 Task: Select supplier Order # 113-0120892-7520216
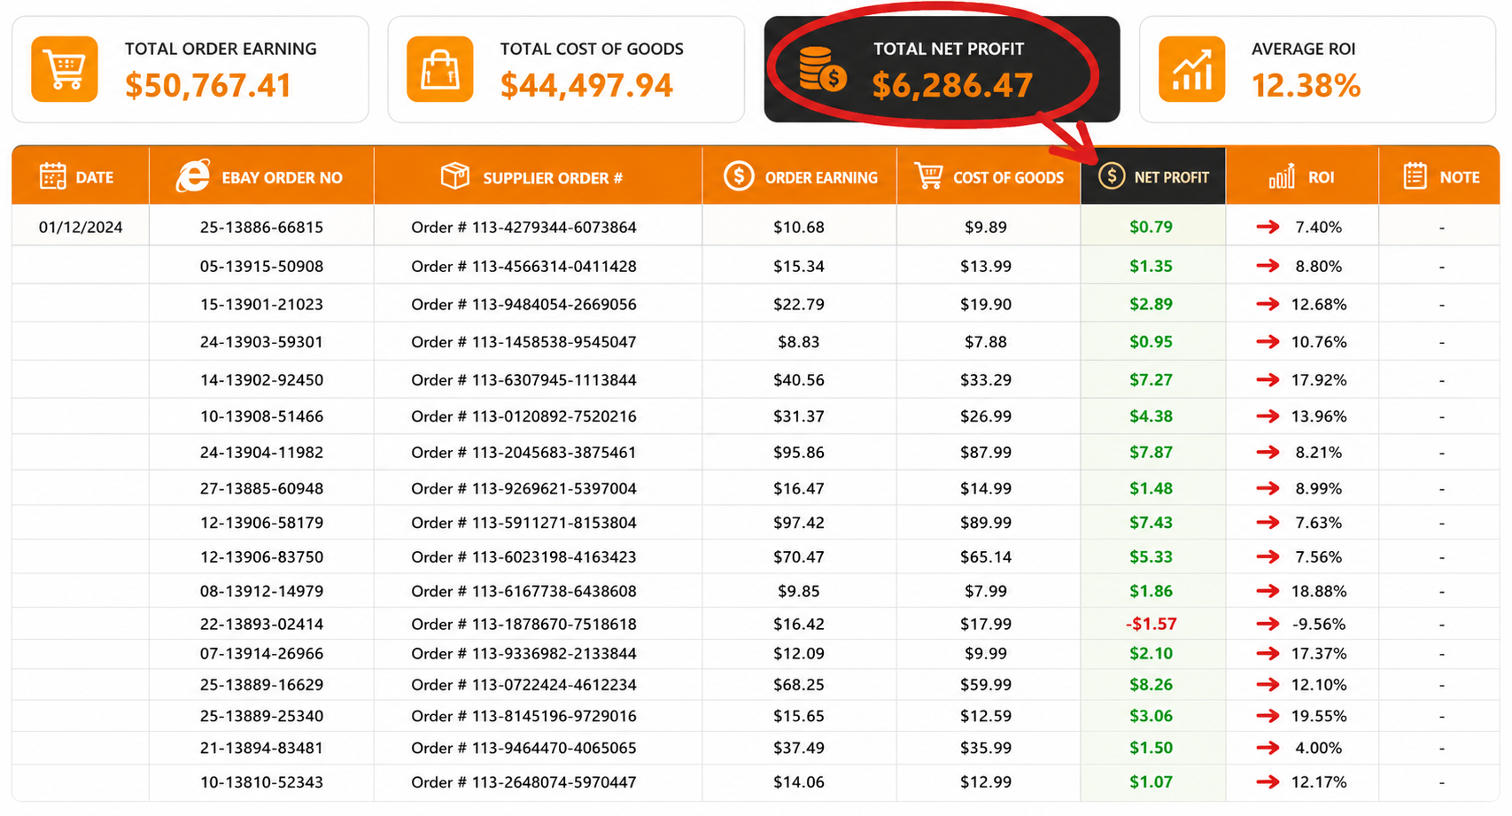coord(523,416)
